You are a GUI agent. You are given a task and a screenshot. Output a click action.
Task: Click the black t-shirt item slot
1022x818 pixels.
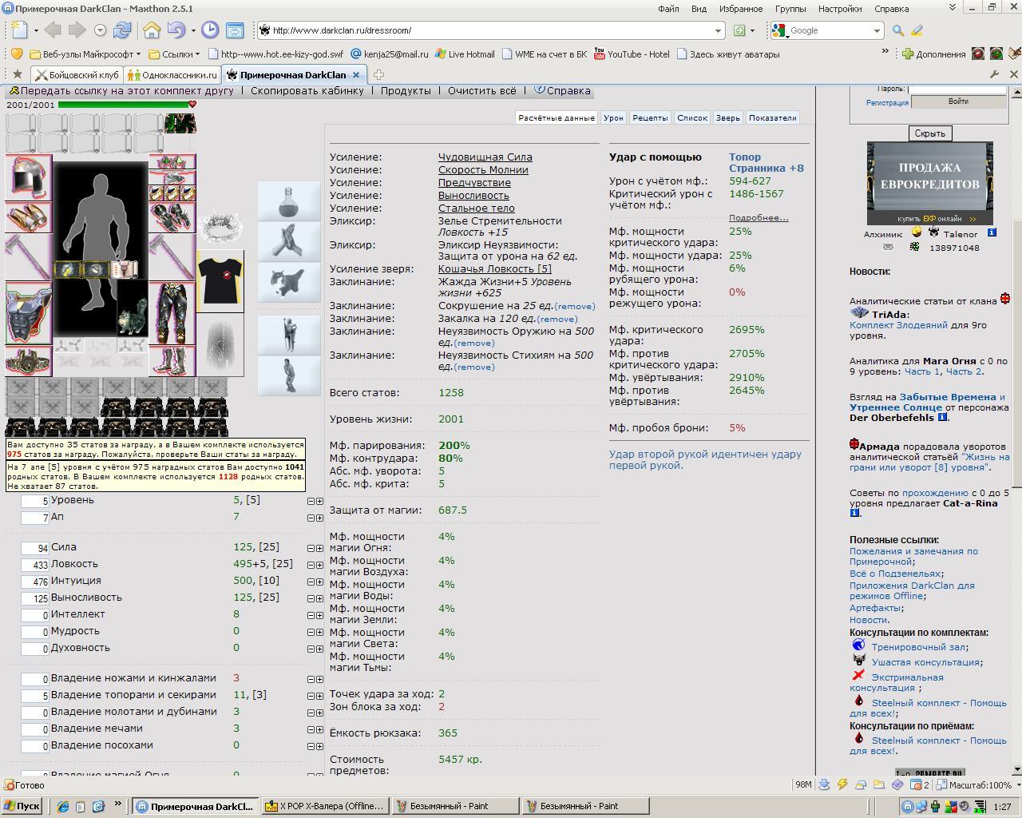220,281
